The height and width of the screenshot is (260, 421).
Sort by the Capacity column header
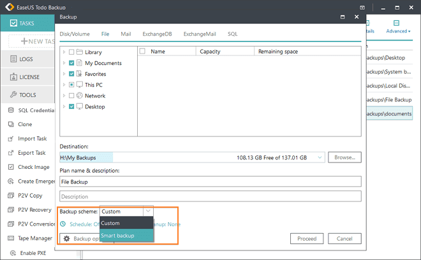(x=225, y=51)
